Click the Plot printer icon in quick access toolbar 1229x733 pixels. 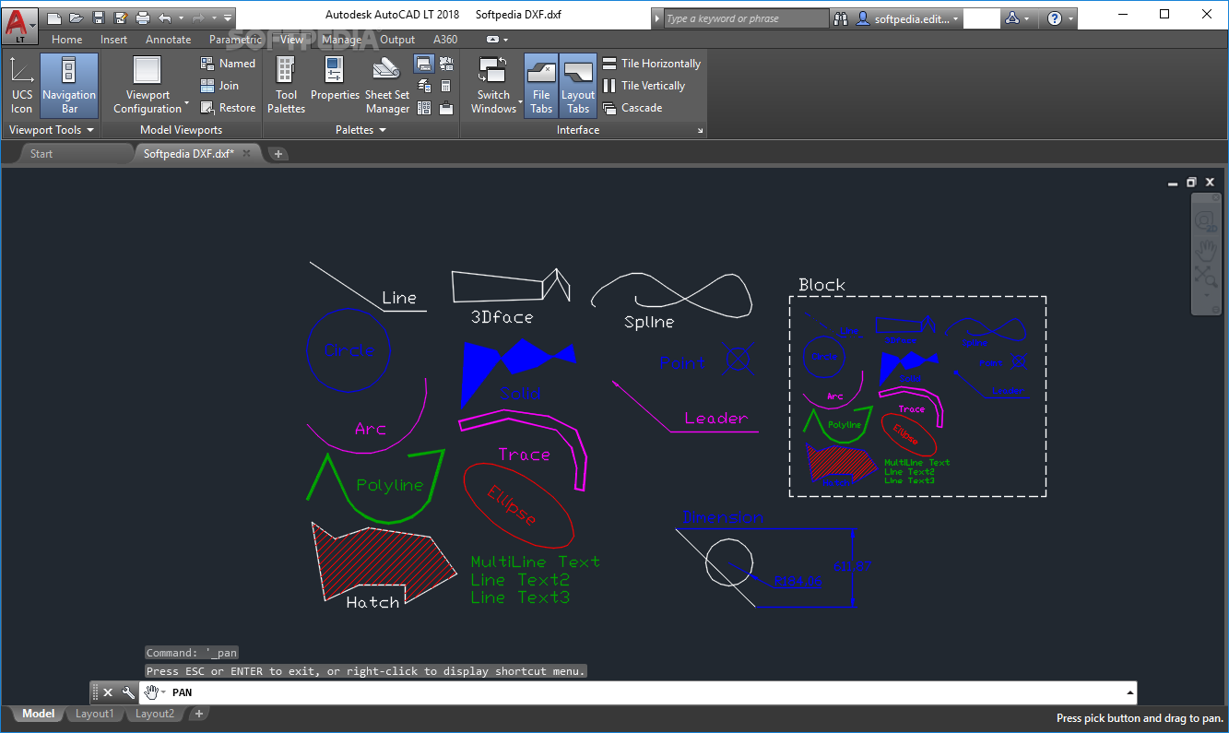pyautogui.click(x=143, y=18)
